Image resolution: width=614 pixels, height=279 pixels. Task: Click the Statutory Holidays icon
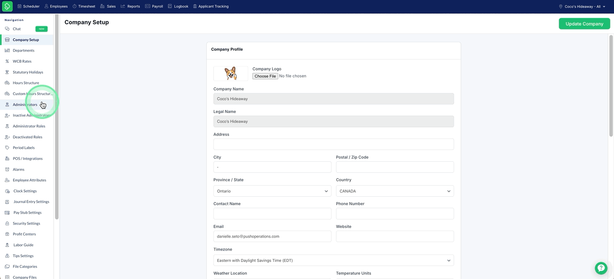click(7, 72)
